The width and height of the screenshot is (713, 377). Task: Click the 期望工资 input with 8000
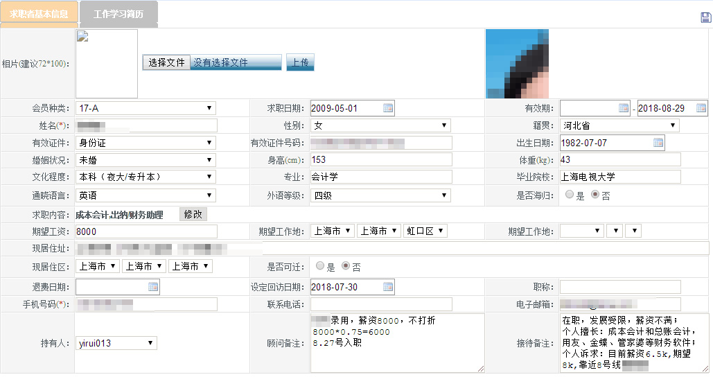146,231
